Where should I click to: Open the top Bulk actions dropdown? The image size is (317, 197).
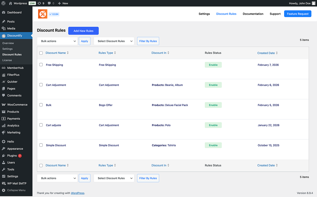pyautogui.click(x=57, y=41)
